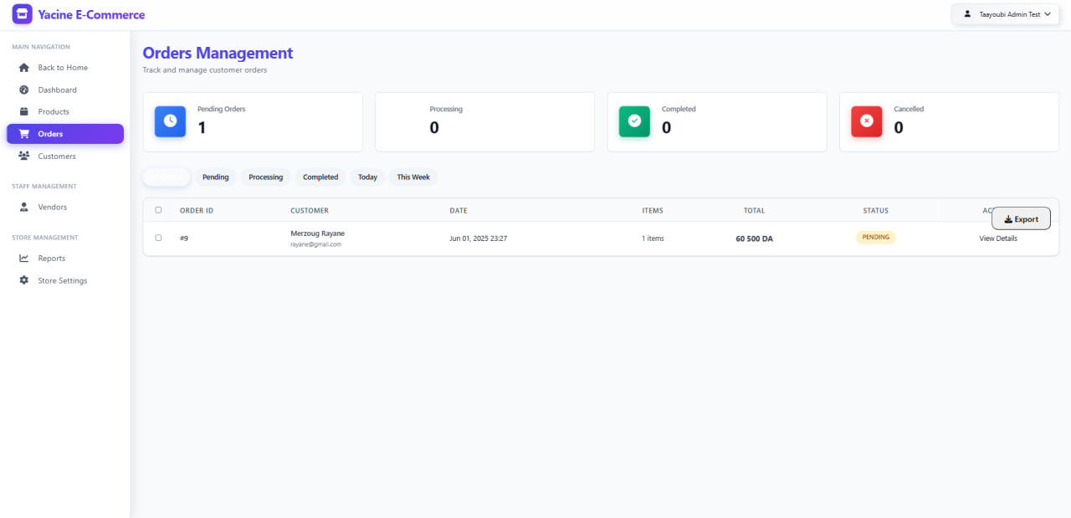1071x518 pixels.
Task: Open View Details for order #9
Action: (998, 238)
